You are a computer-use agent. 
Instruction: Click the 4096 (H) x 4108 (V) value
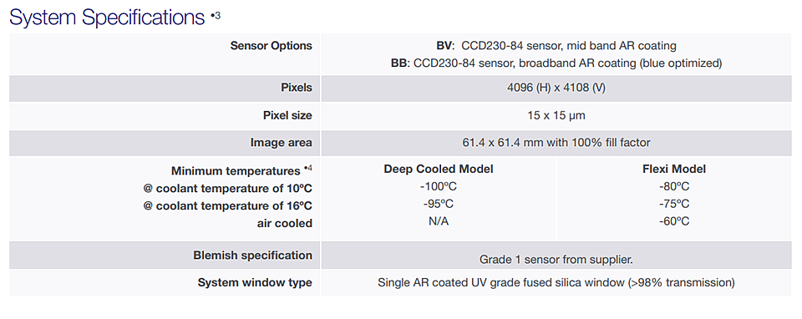556,88
